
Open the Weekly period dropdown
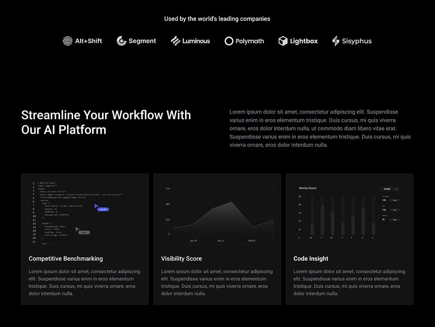click(x=390, y=189)
